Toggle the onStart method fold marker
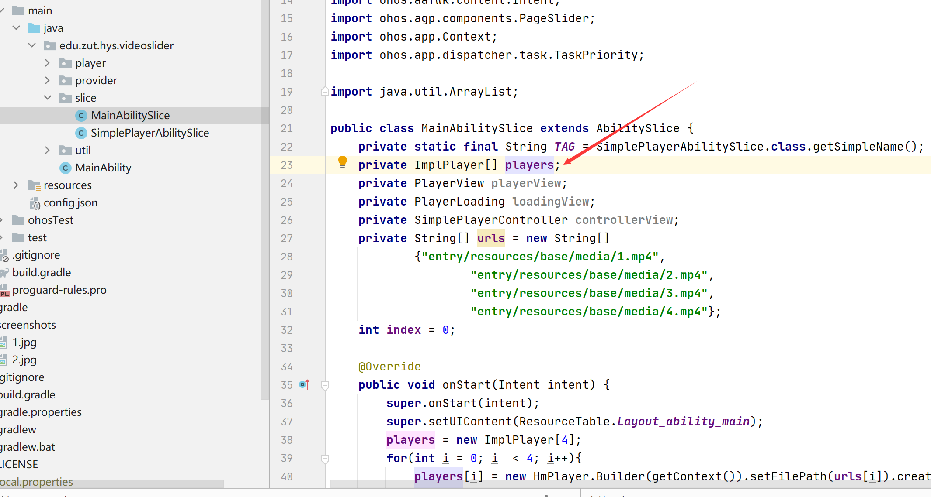The height and width of the screenshot is (497, 931). 325,385
